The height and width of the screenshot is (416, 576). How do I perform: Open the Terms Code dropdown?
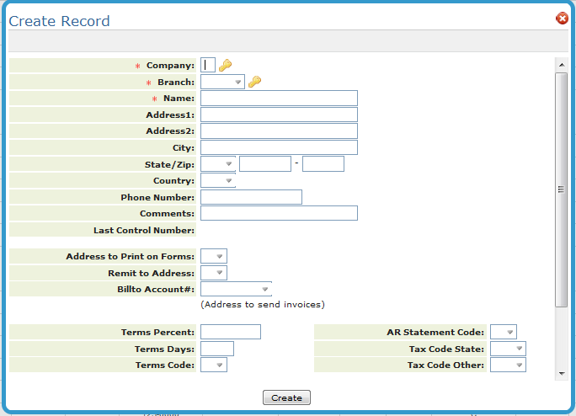click(214, 365)
